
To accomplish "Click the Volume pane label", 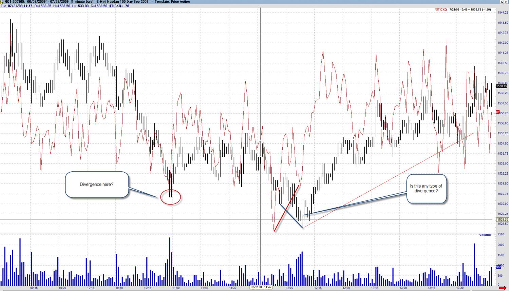I will point(485,235).
